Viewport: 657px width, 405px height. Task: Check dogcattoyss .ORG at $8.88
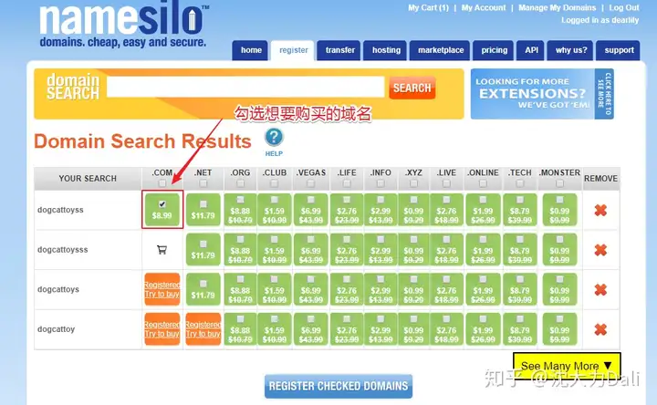pos(240,200)
